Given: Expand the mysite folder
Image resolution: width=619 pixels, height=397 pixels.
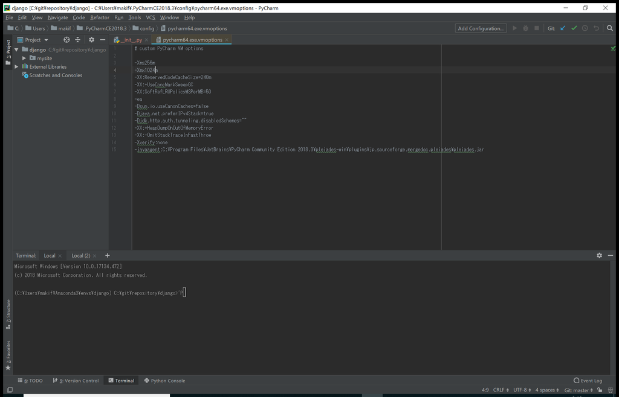Looking at the screenshot, I should 24,59.
